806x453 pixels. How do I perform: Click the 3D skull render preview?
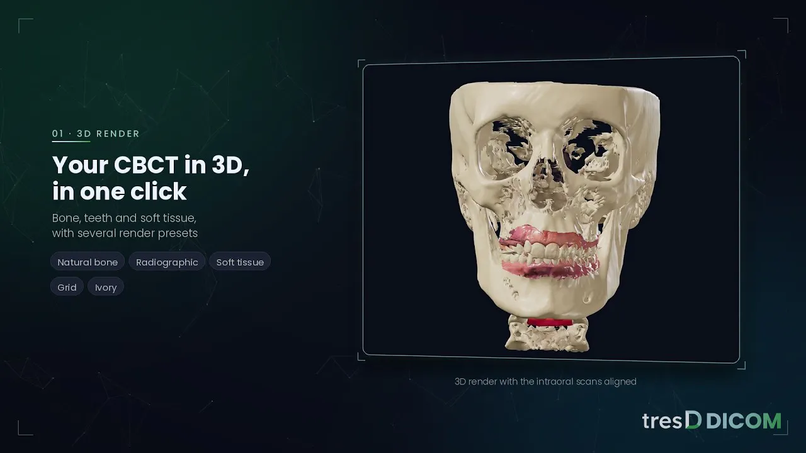(x=551, y=210)
